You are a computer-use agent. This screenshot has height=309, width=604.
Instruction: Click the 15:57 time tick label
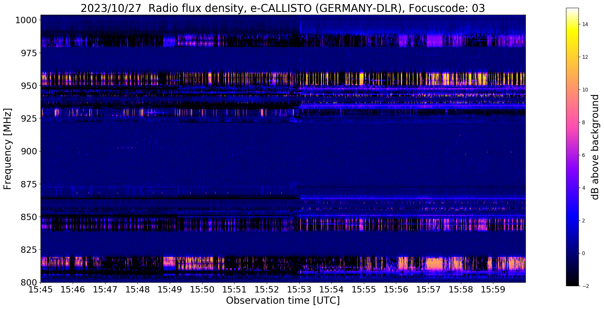[x=429, y=289]
